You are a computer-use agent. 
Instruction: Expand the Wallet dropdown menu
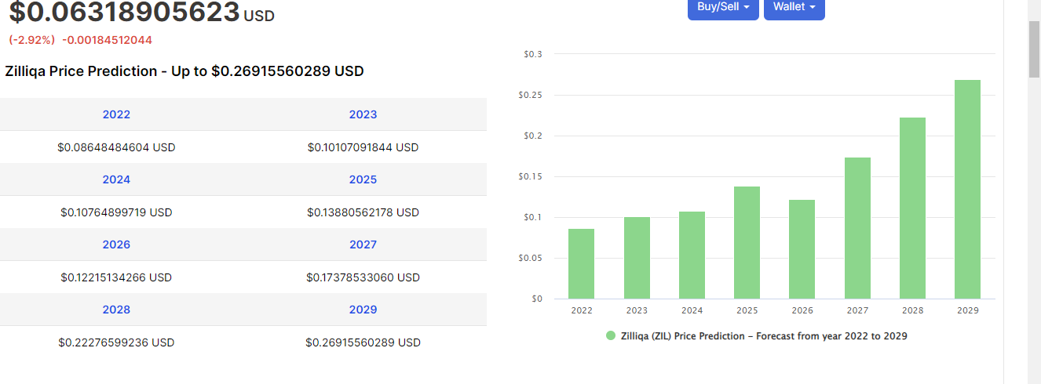(794, 7)
